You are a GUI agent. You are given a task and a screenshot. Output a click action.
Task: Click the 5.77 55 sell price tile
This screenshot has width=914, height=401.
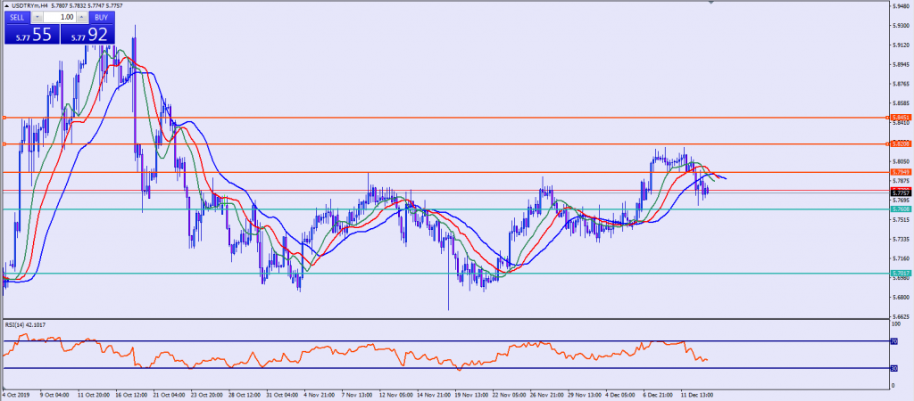click(x=31, y=34)
